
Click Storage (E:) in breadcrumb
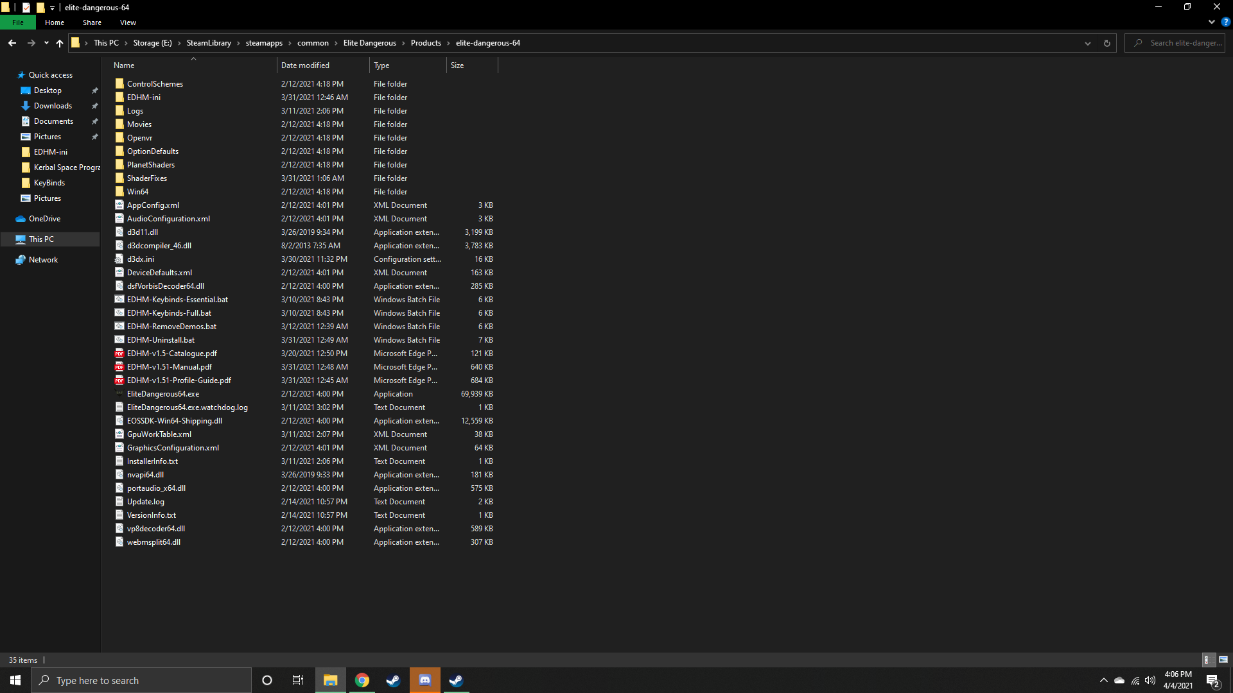pos(152,43)
